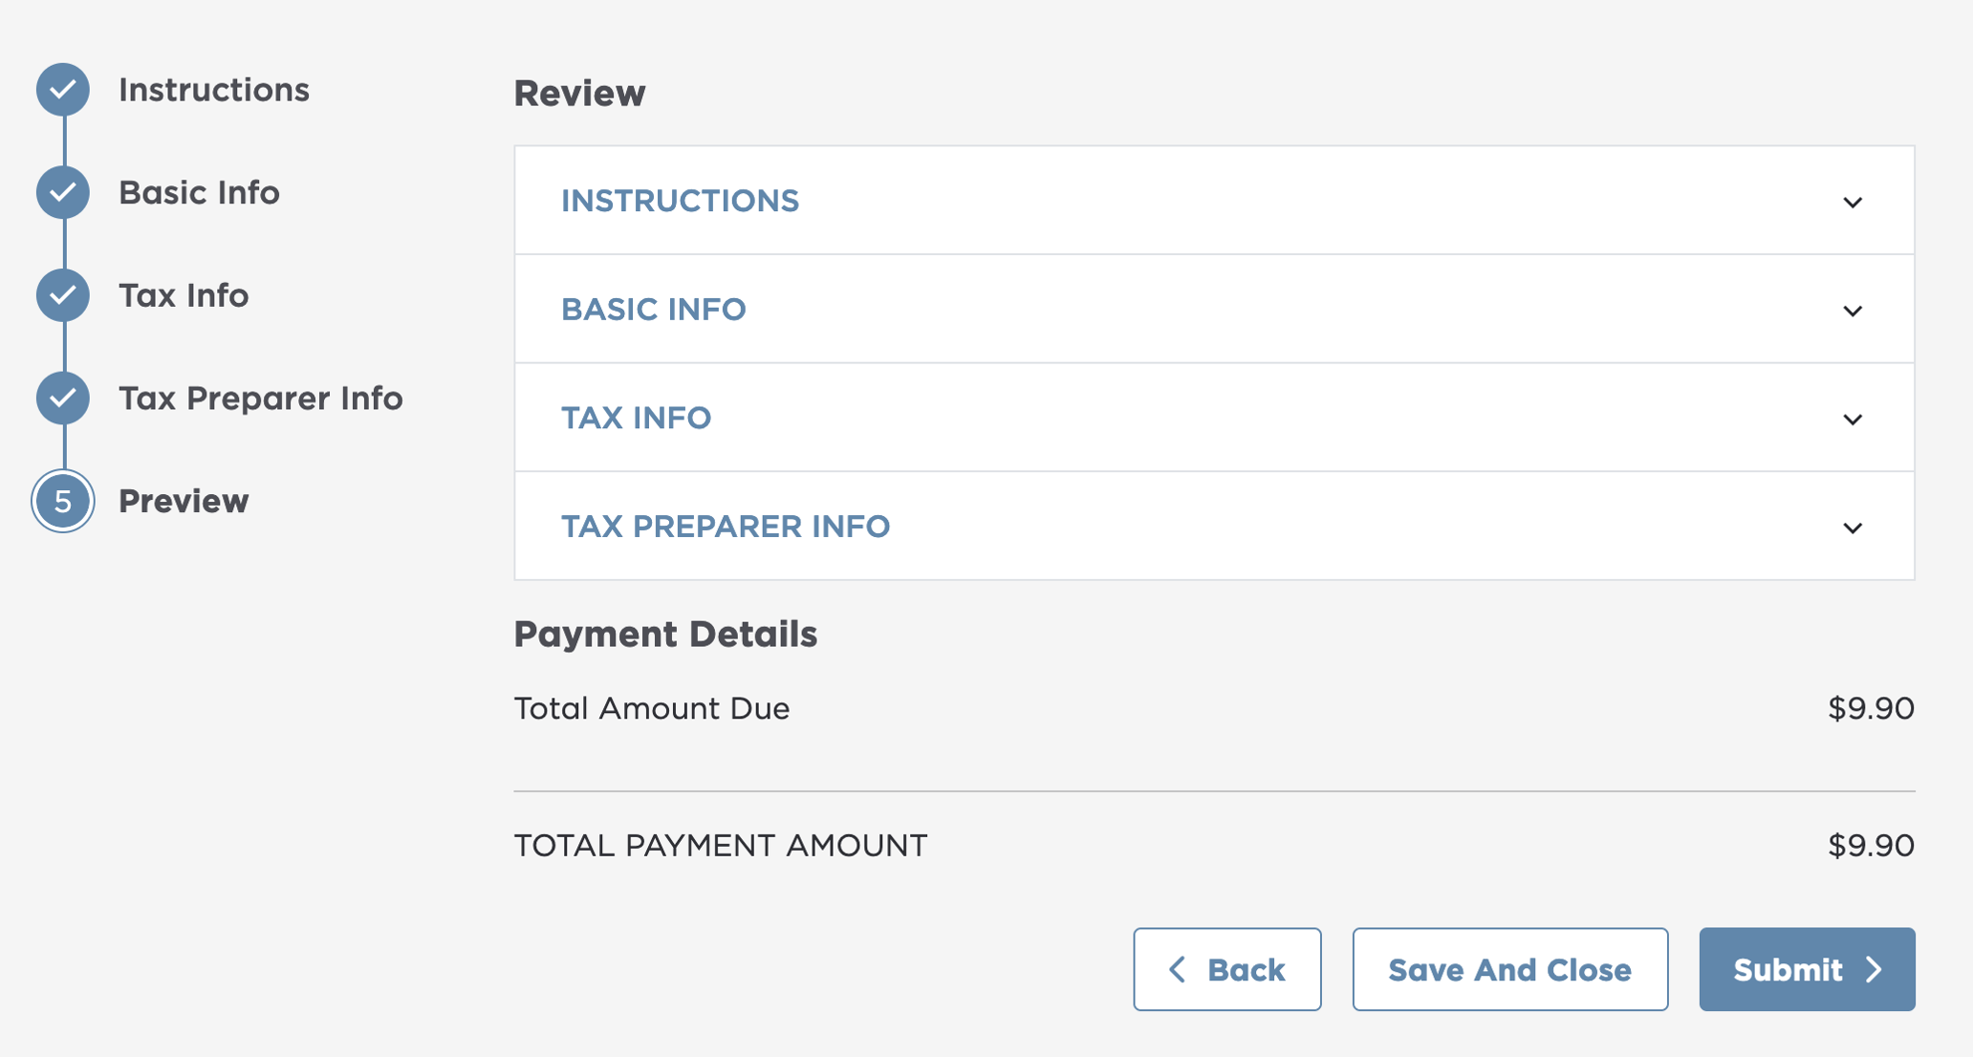Expand the TAX PREPARER INFO section
Image resolution: width=1973 pixels, height=1057 pixels.
(1853, 527)
